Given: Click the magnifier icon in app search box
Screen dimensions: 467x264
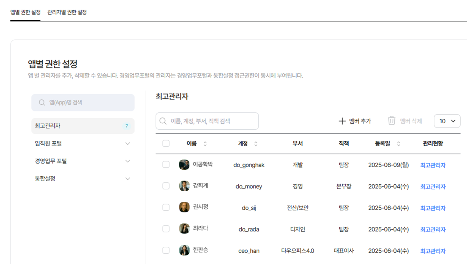Looking at the screenshot, I should pyautogui.click(x=42, y=102).
